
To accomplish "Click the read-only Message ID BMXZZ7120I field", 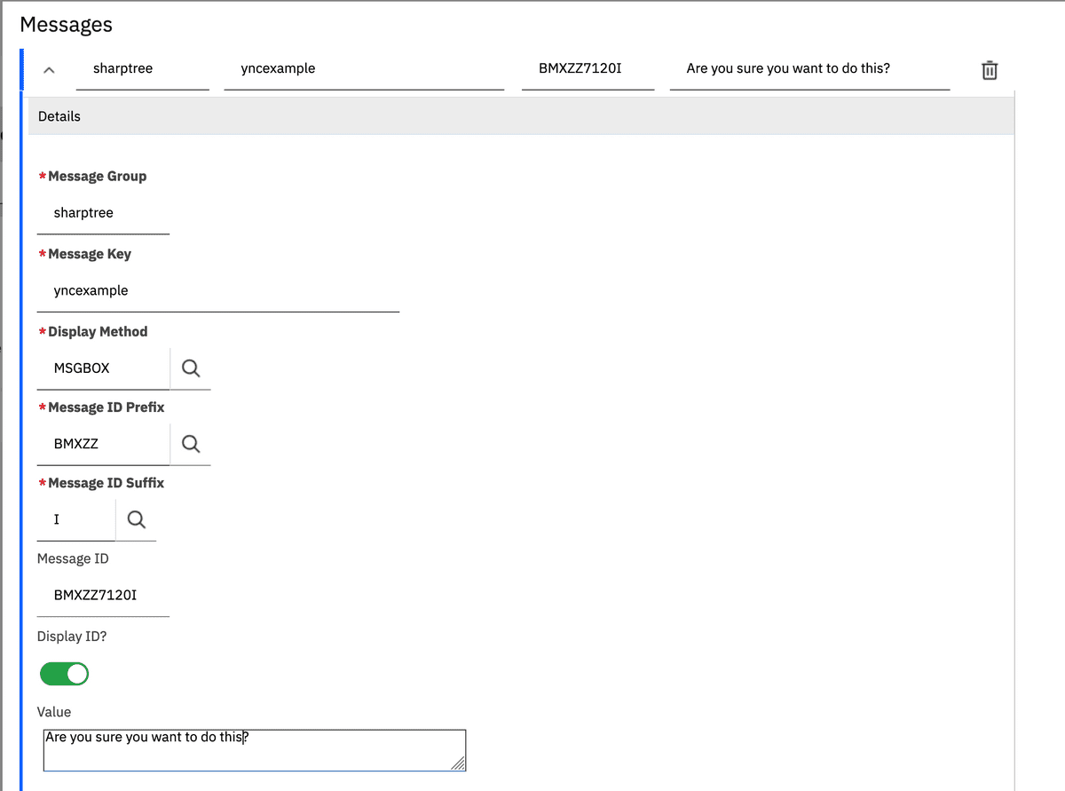I will coord(102,594).
